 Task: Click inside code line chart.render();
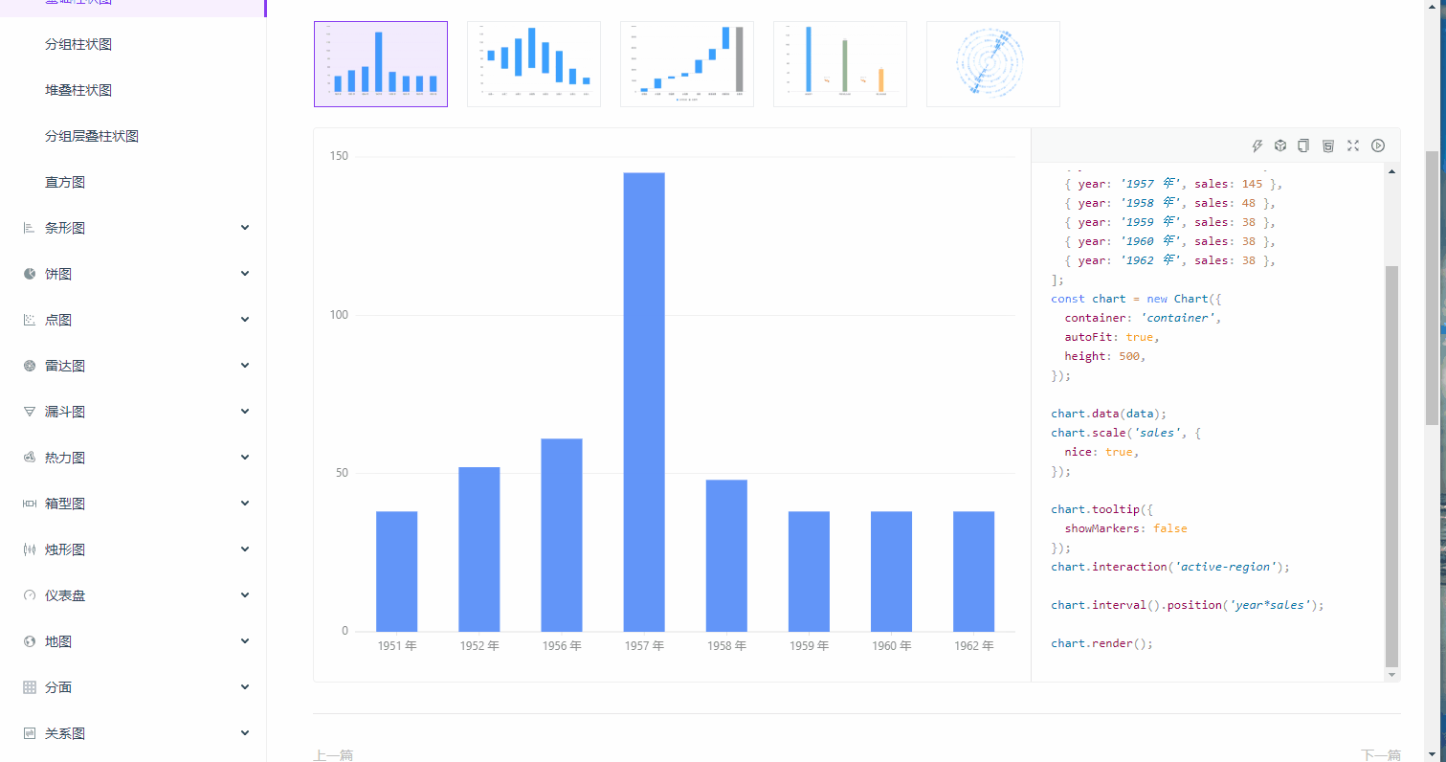[1101, 643]
